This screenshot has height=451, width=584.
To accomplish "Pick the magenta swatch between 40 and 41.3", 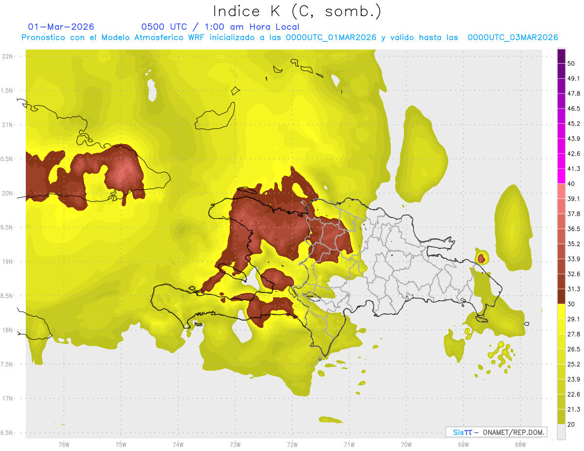I will (x=561, y=176).
